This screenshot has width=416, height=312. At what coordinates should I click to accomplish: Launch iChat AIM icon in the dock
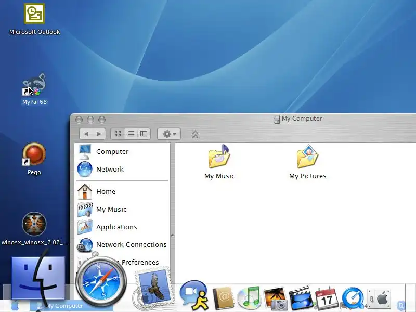tap(194, 295)
